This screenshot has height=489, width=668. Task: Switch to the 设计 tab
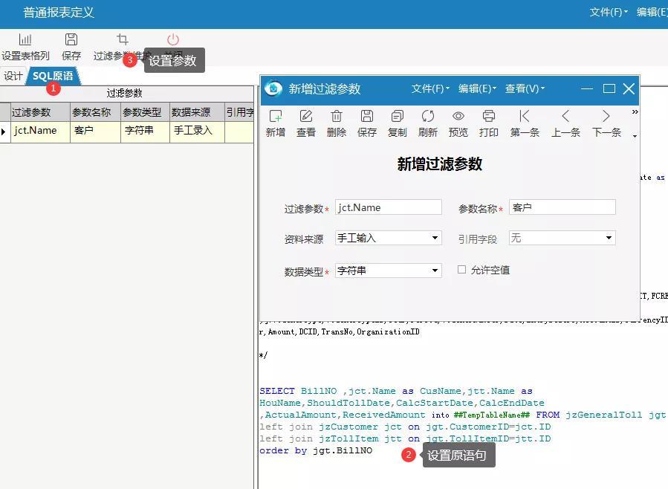(13, 77)
